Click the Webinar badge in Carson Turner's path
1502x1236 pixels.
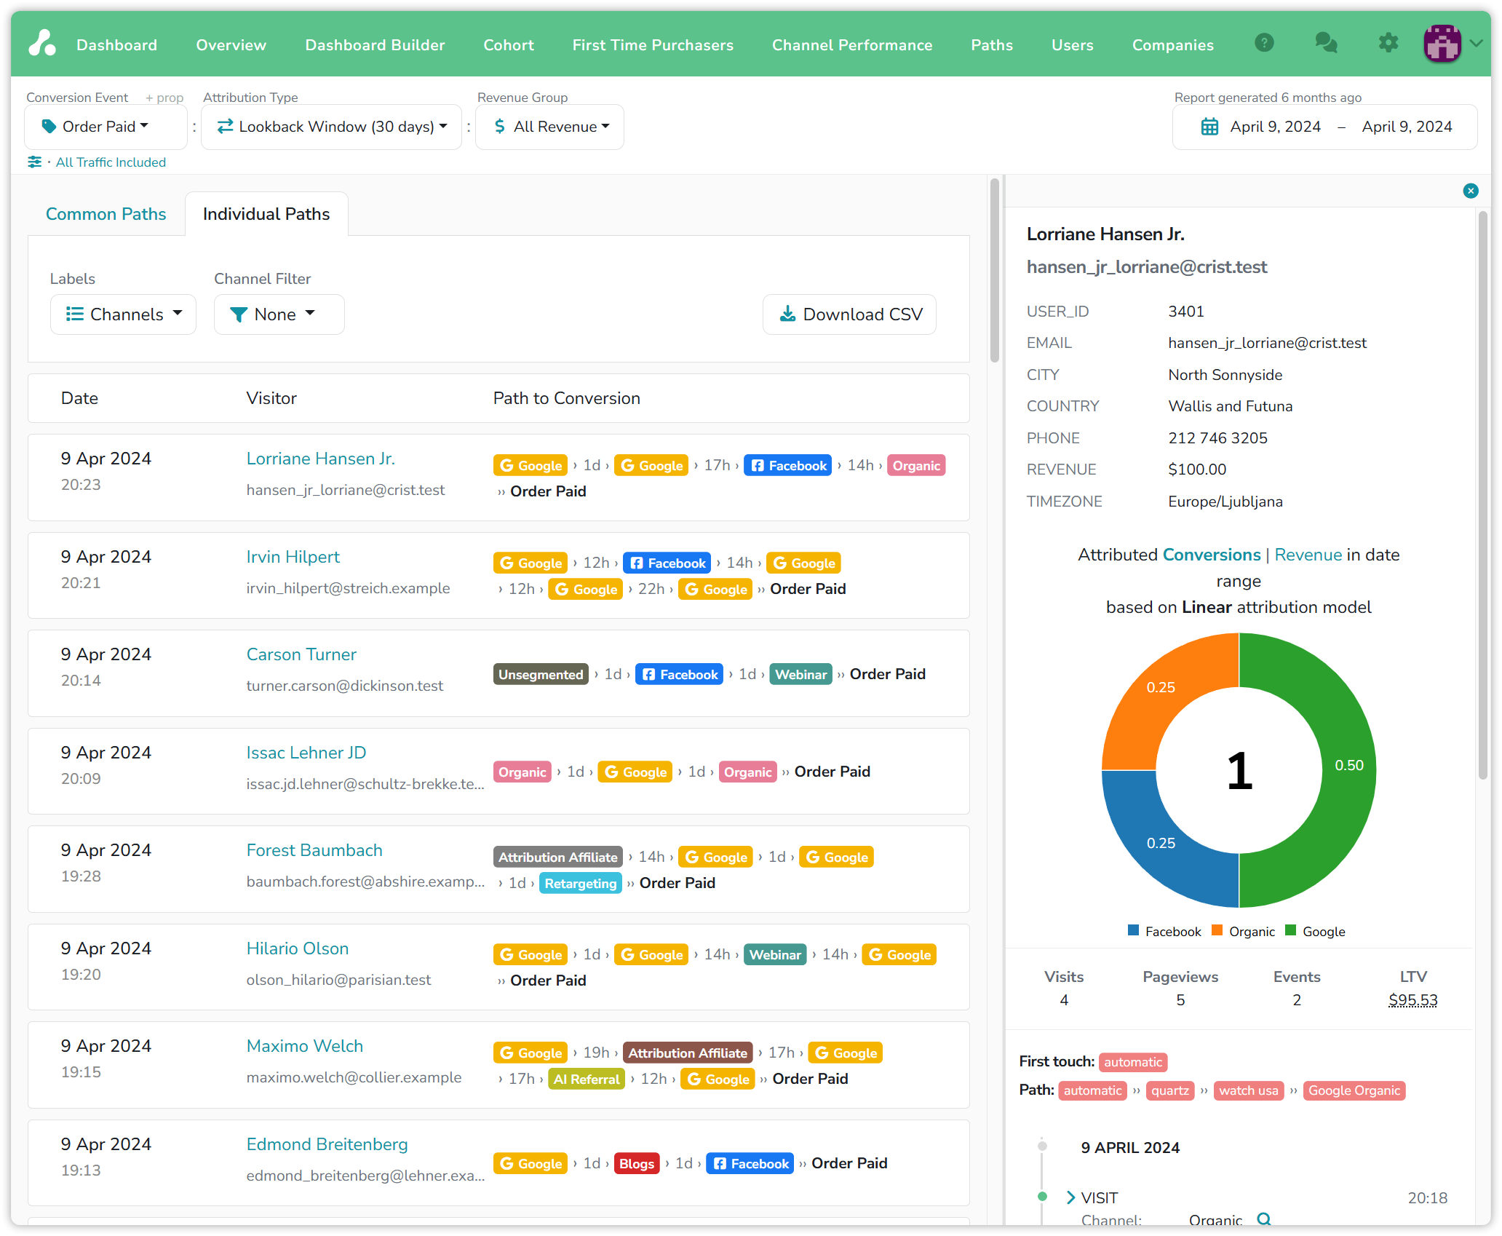800,674
